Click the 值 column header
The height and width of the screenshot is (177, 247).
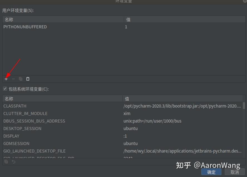click(127, 19)
